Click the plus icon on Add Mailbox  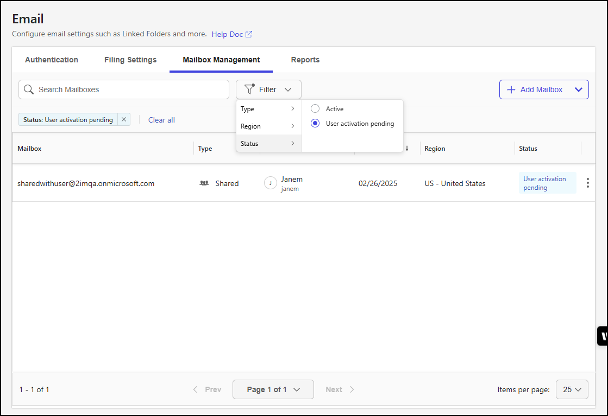tap(511, 89)
